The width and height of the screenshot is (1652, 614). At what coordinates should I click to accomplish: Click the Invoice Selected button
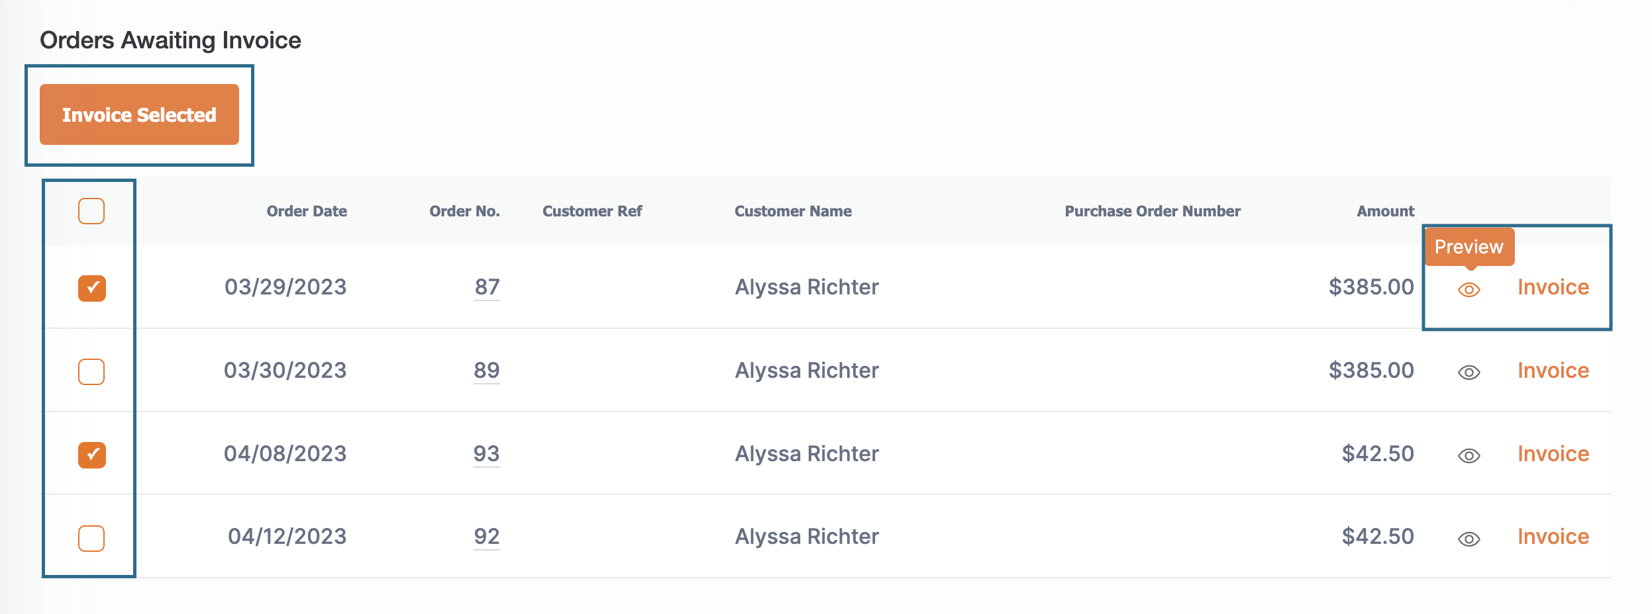coord(139,114)
